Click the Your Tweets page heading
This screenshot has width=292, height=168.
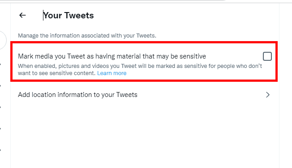coord(69,16)
